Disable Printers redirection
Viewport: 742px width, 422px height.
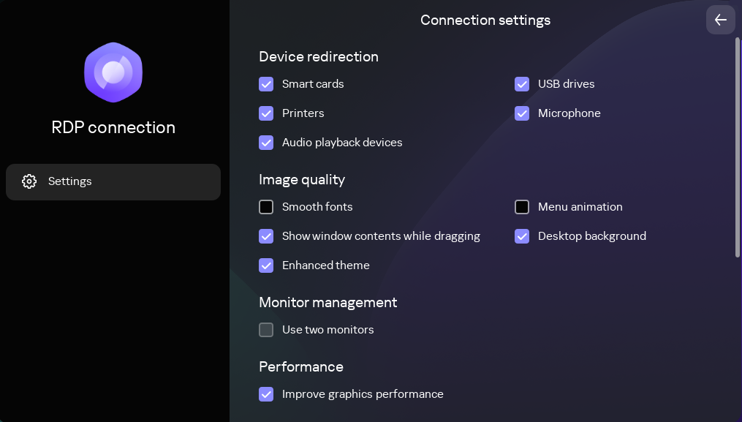coord(266,113)
